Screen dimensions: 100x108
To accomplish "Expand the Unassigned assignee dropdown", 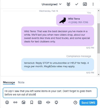I will click(x=51, y=4).
